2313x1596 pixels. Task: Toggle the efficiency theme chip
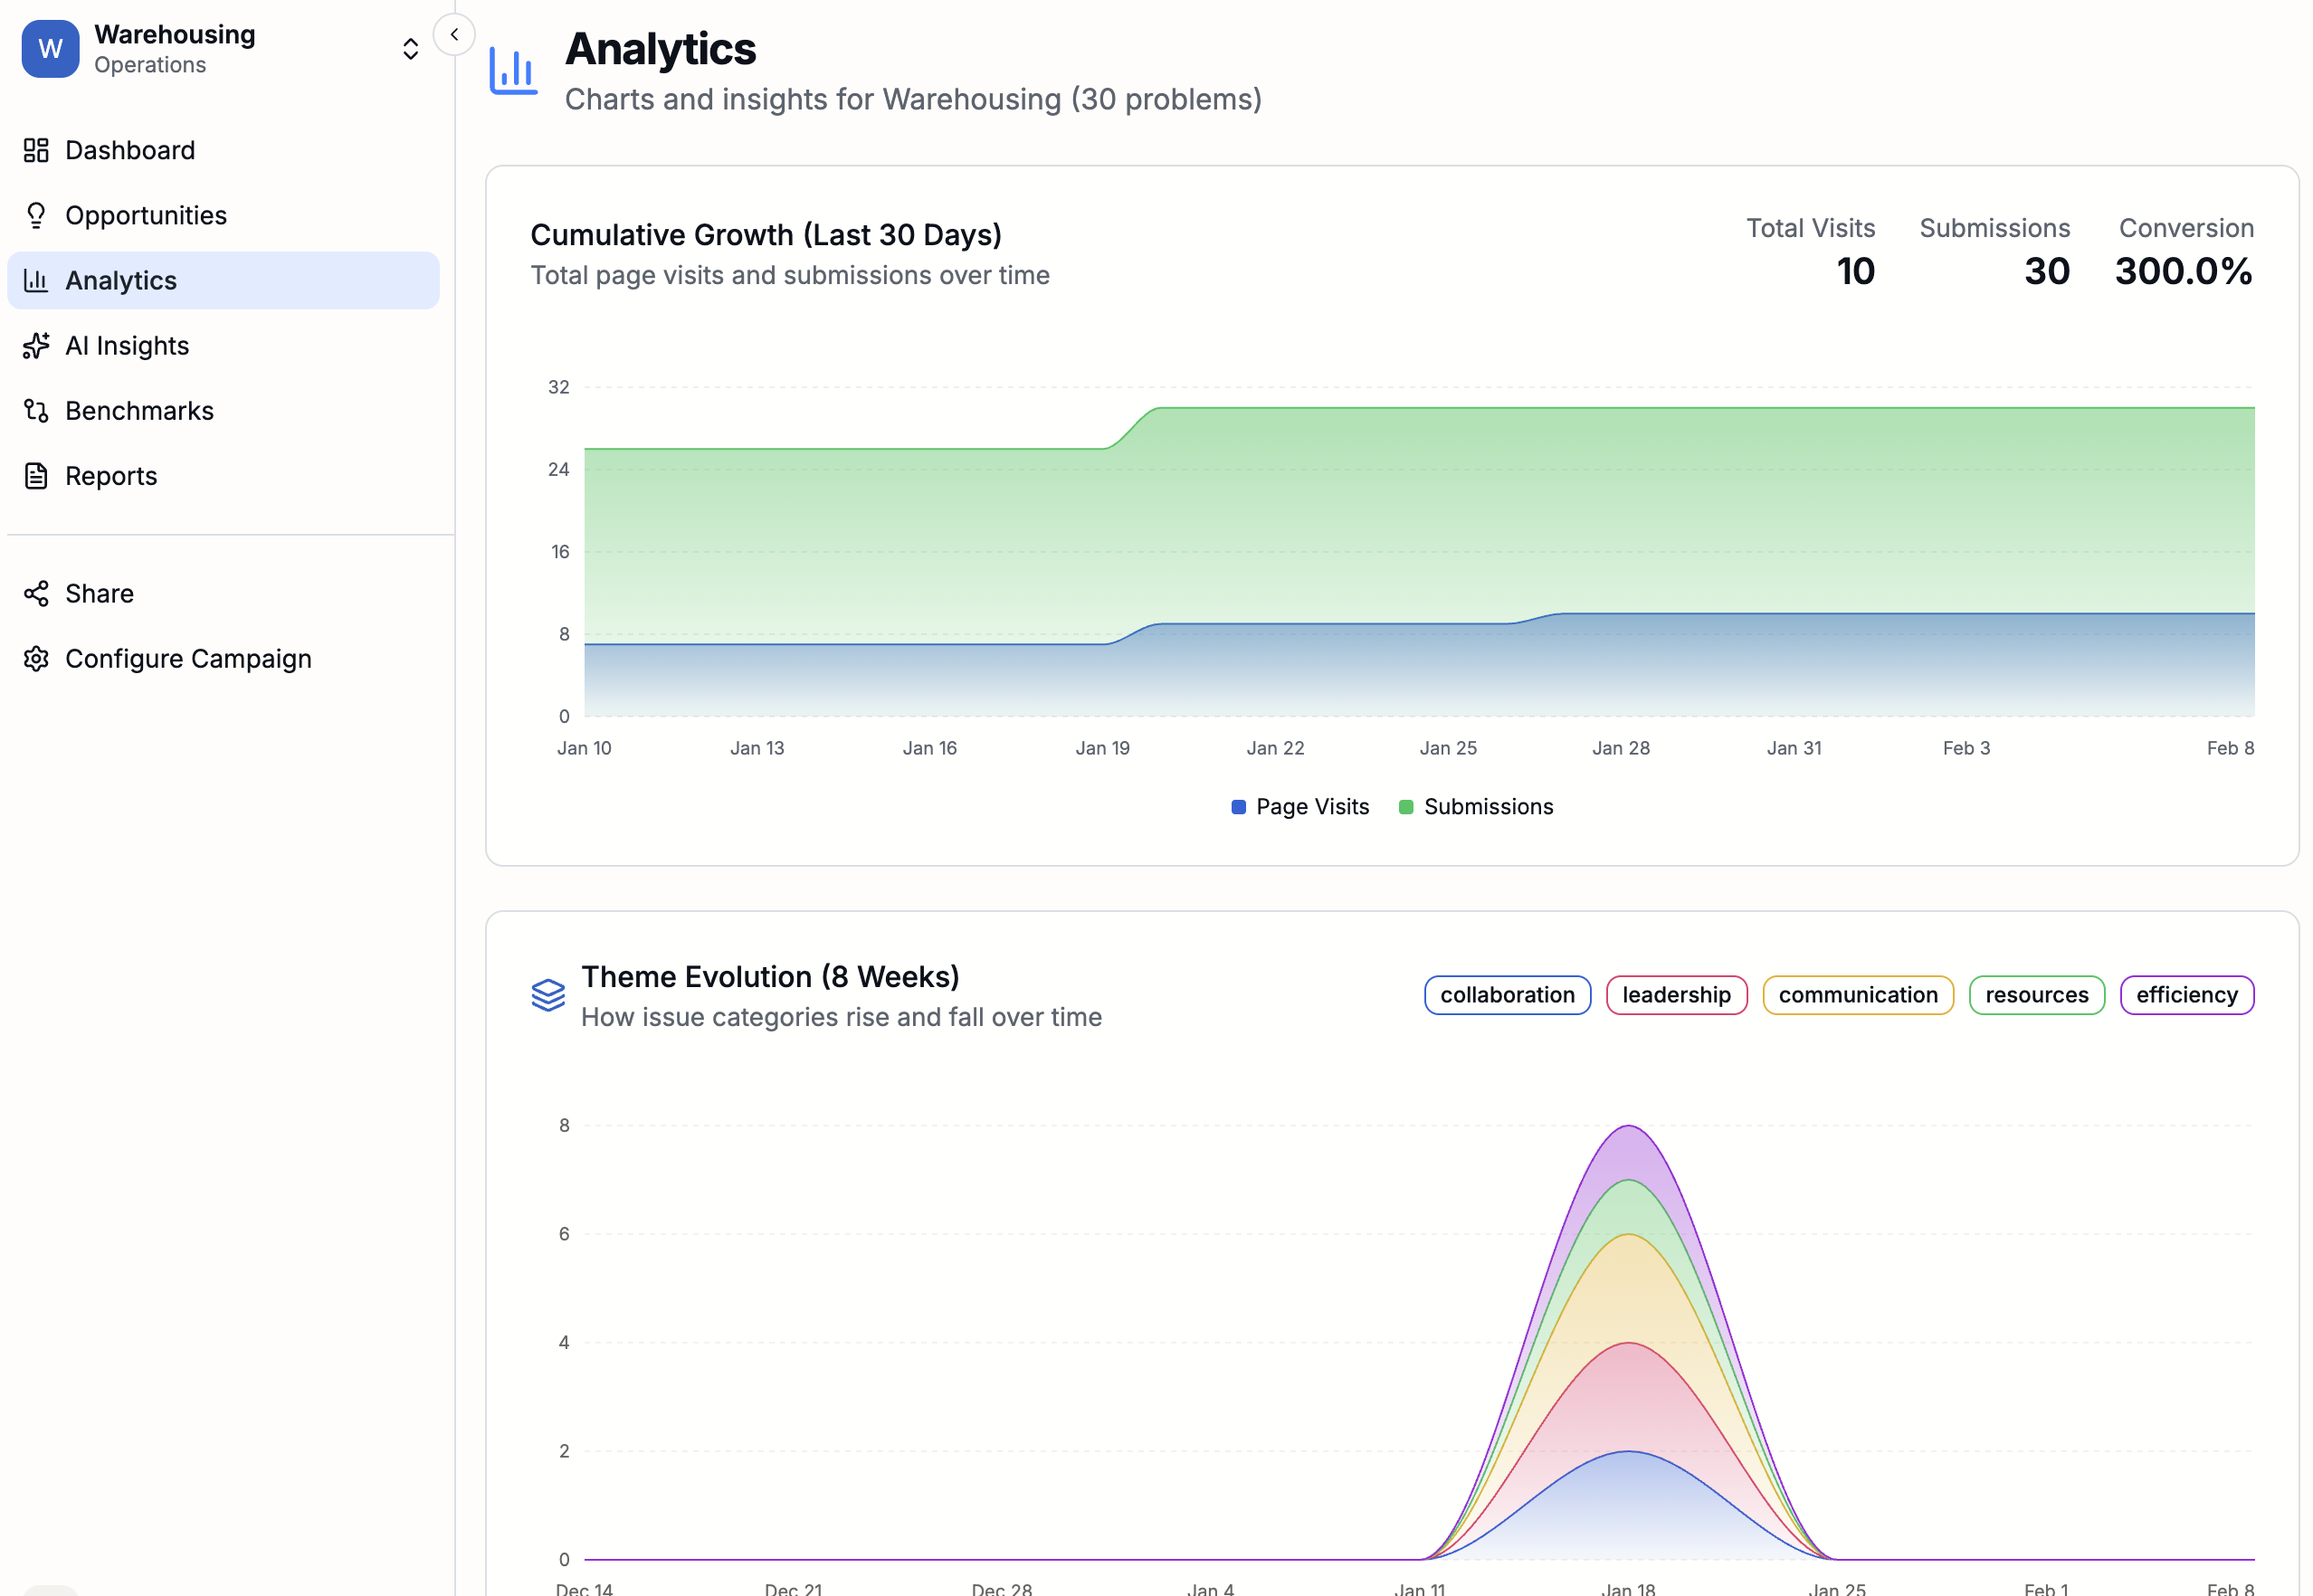[x=2186, y=995]
